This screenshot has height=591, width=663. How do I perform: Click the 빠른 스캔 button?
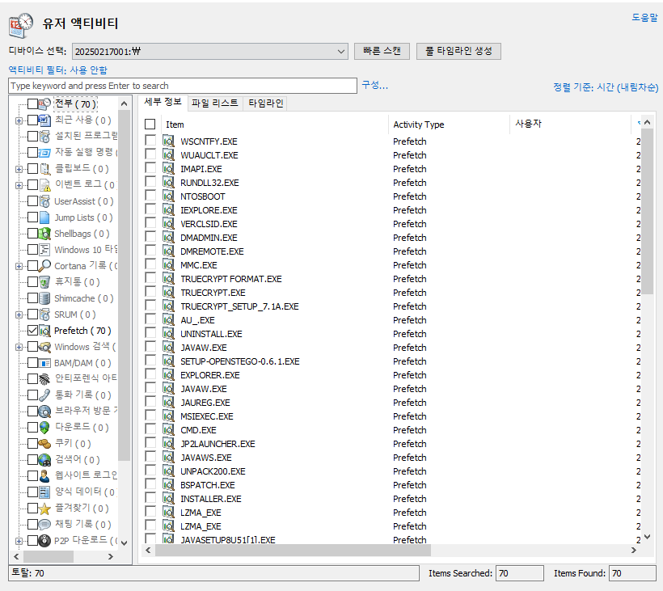coord(382,51)
